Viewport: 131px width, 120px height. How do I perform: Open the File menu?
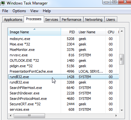(x=5, y=11)
